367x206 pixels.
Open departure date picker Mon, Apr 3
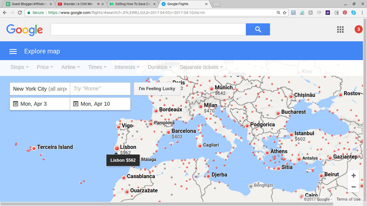40,104
